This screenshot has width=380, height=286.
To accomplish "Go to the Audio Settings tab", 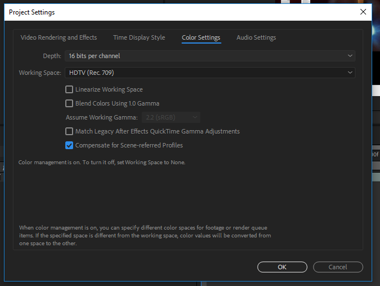I will [256, 37].
